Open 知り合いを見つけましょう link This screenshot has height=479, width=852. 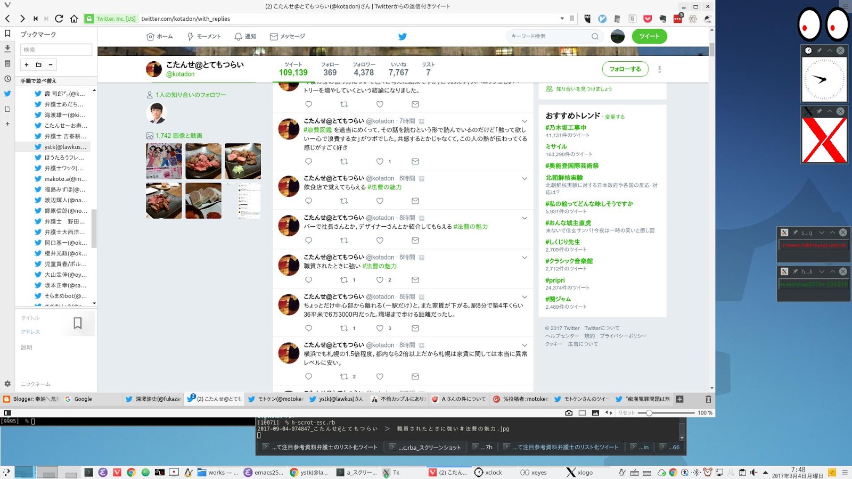584,89
